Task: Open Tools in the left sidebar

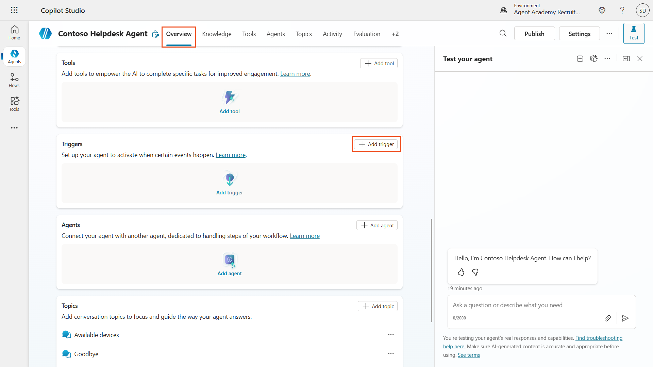Action: (x=14, y=104)
